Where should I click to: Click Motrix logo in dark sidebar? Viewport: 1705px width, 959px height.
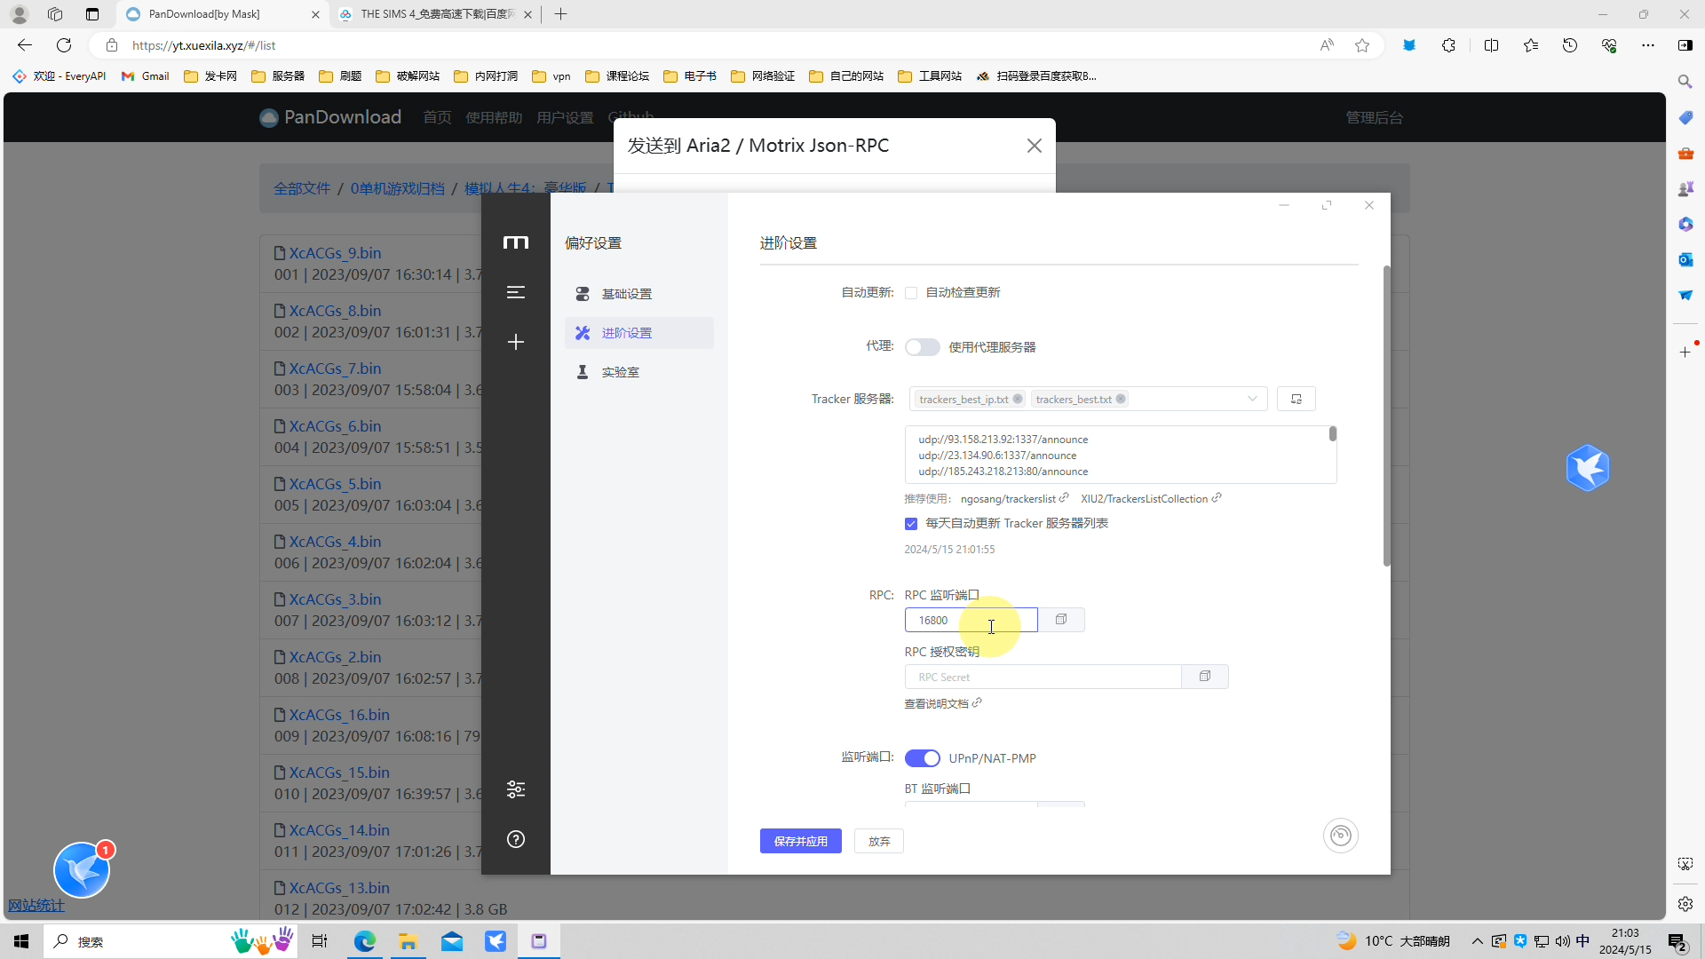pyautogui.click(x=516, y=242)
